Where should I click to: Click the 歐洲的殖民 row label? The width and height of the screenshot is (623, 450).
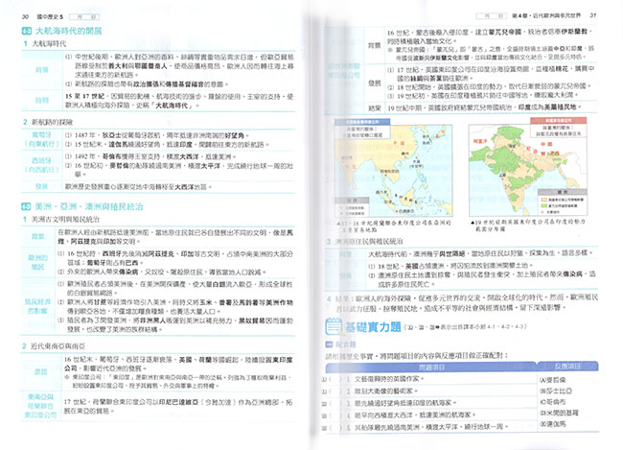[37, 262]
